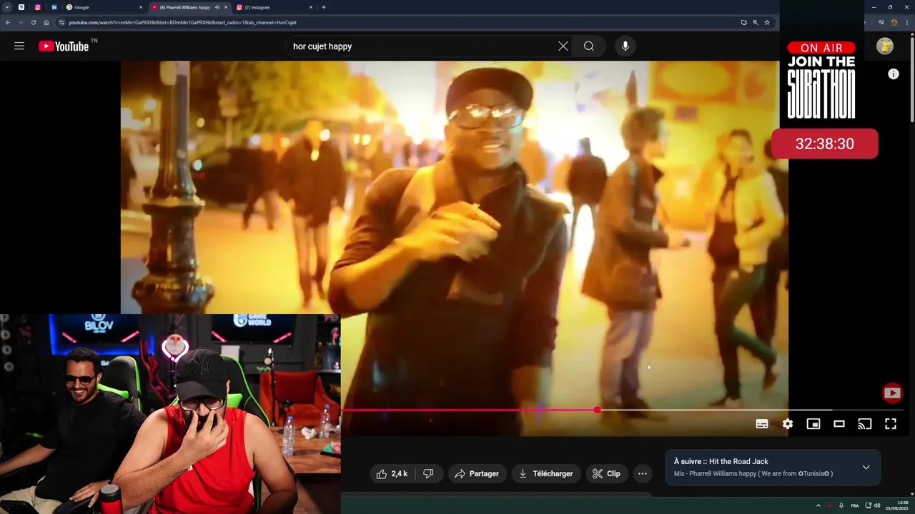915x514 pixels.
Task: Like the video with 2,4 k likes
Action: point(391,474)
